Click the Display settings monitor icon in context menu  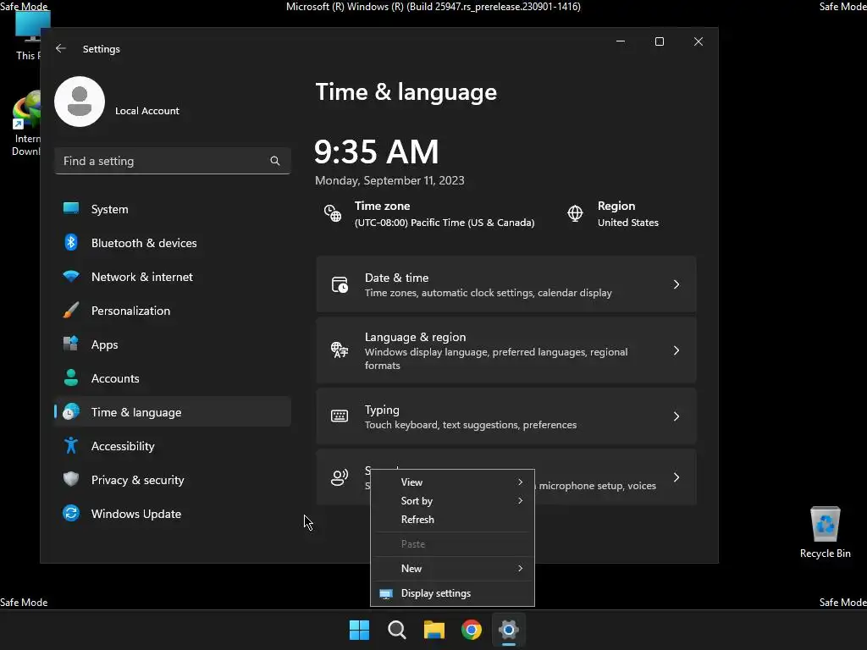click(x=386, y=593)
